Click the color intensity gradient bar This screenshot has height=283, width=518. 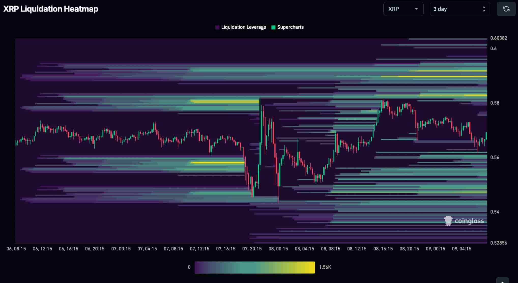[x=254, y=267]
